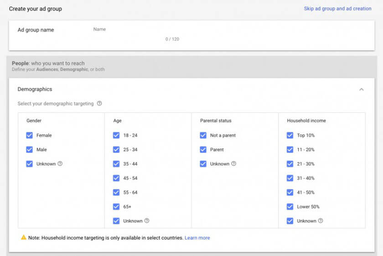Collapse the Demographics section chevron
Screen dimensions: 383x256
click(362, 89)
